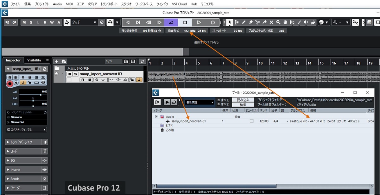Open the MIDI menu
The image size is (380, 195).
click(69, 4)
